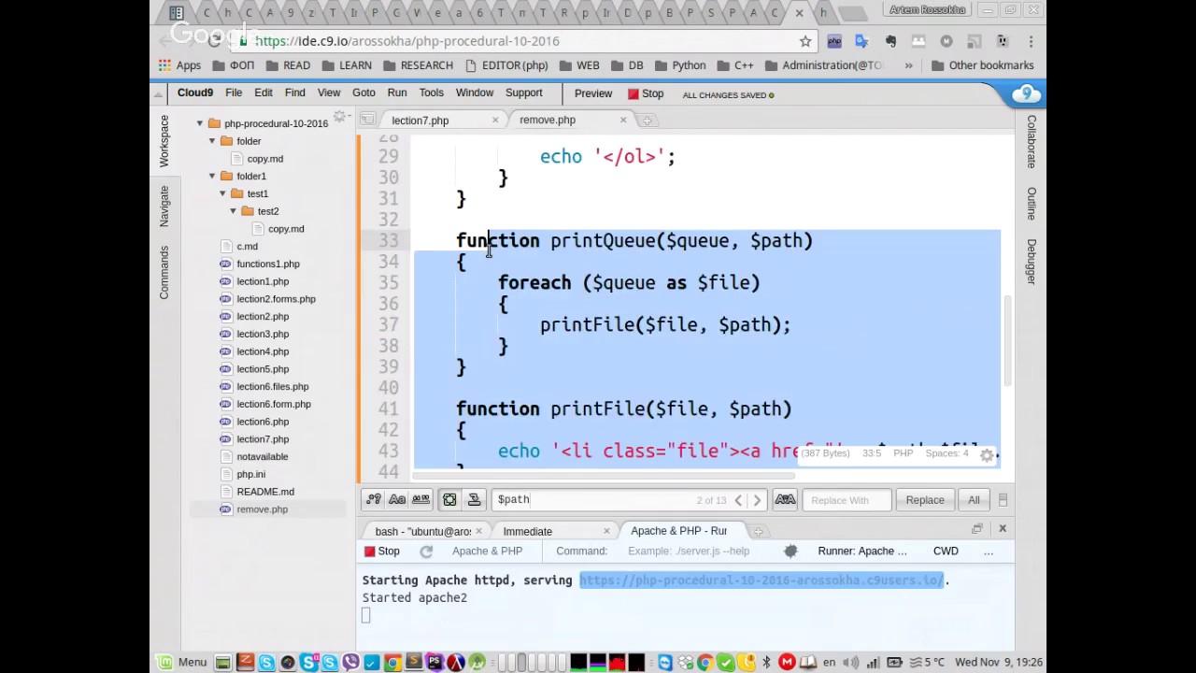Toggle whole words option in find bar
Viewport: 1196px width, 673px height.
point(420,500)
